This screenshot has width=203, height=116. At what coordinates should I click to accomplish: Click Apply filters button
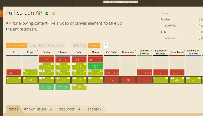(79, 45)
